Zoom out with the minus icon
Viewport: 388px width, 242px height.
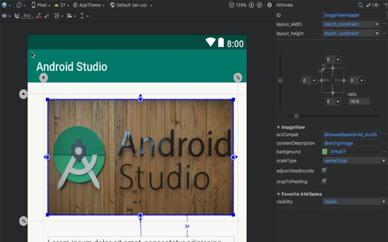(231, 5)
